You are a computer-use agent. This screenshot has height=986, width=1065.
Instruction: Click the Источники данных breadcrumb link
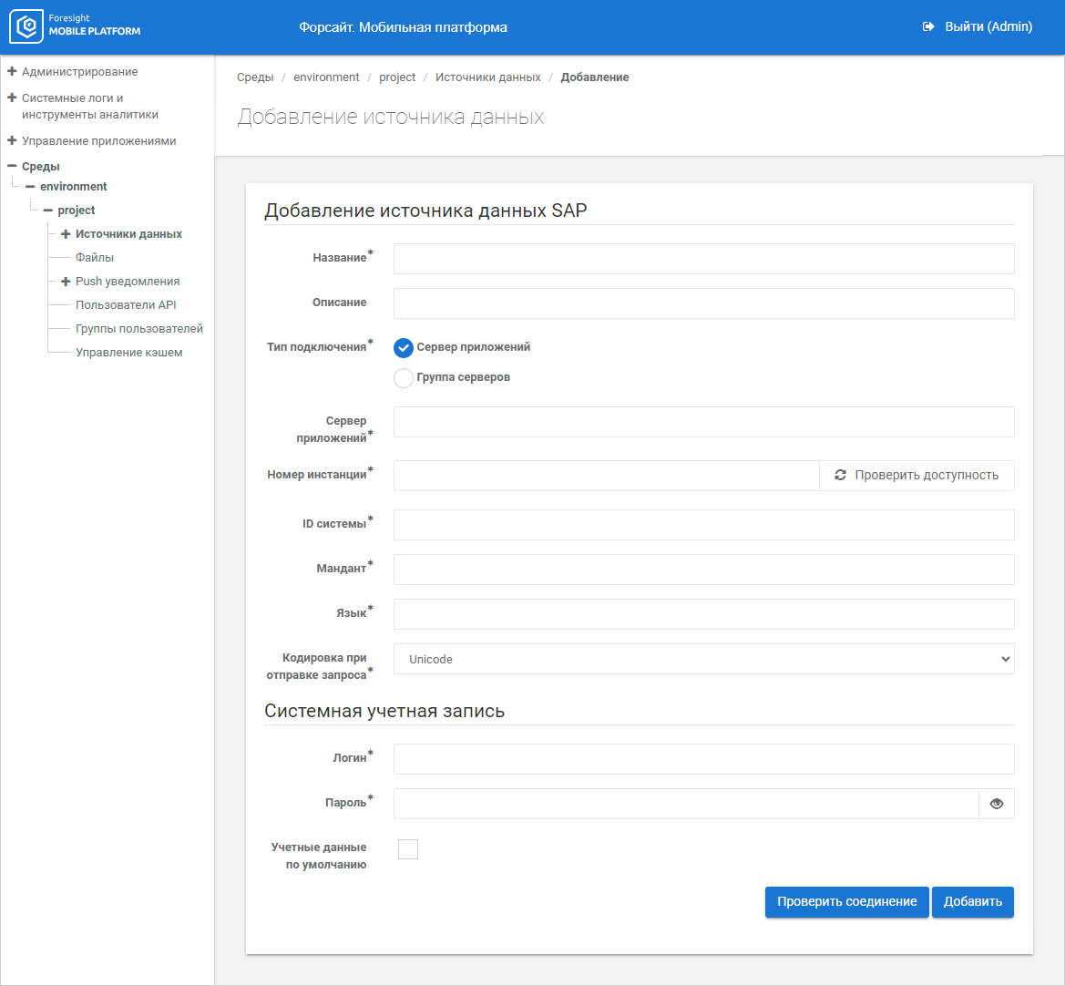click(487, 77)
